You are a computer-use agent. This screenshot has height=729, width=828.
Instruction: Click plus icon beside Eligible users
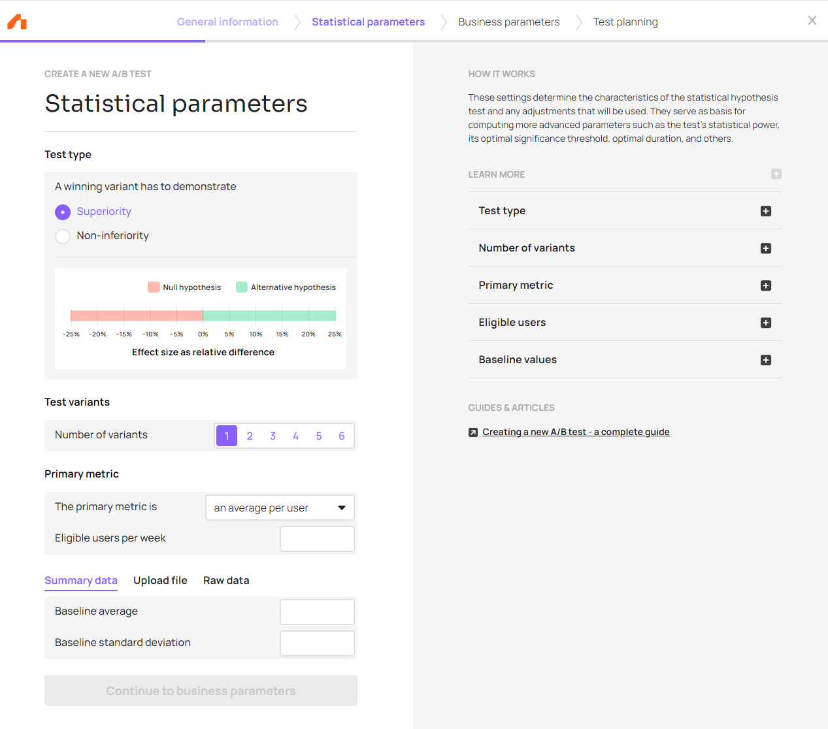[766, 323]
